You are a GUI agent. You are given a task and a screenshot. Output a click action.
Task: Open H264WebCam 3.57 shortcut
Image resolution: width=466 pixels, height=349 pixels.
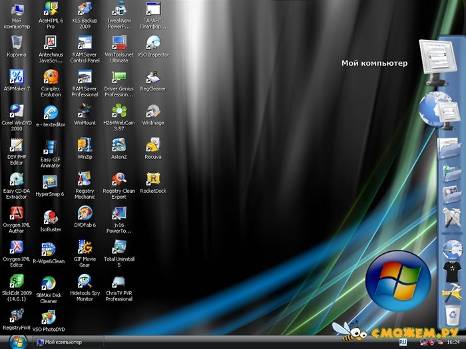[118, 111]
